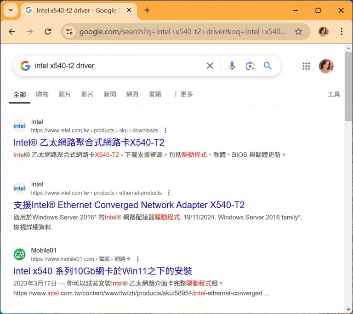353x314 pixels.
Task: Click the address bar URL
Action: 182,32
